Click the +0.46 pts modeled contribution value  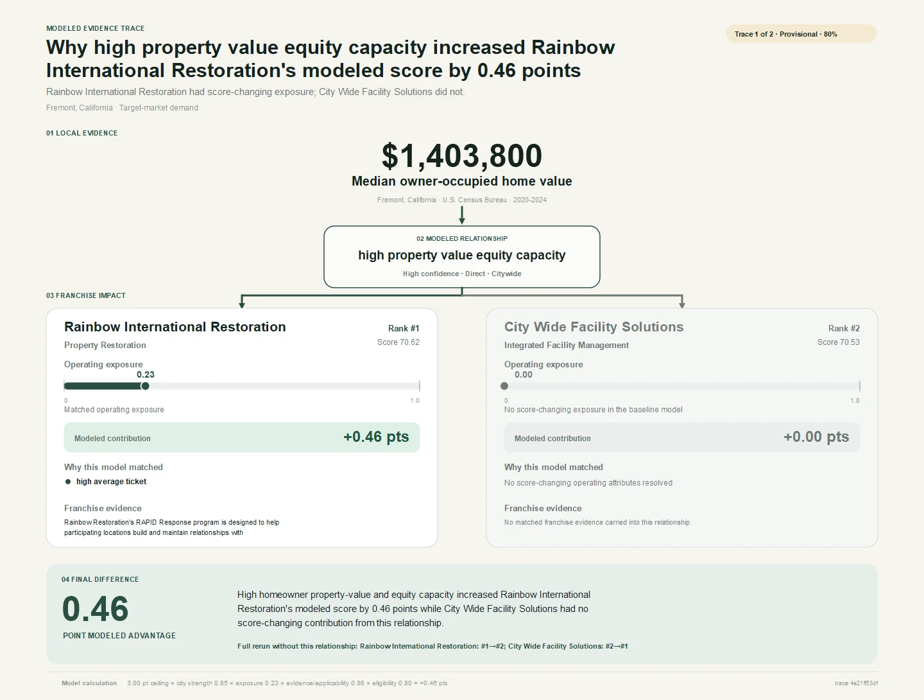coord(376,437)
